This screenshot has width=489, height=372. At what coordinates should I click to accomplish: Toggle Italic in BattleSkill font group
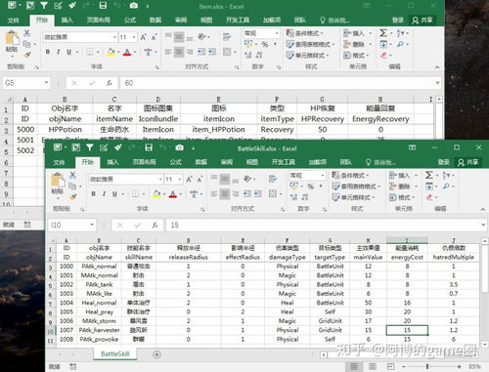coord(104,194)
